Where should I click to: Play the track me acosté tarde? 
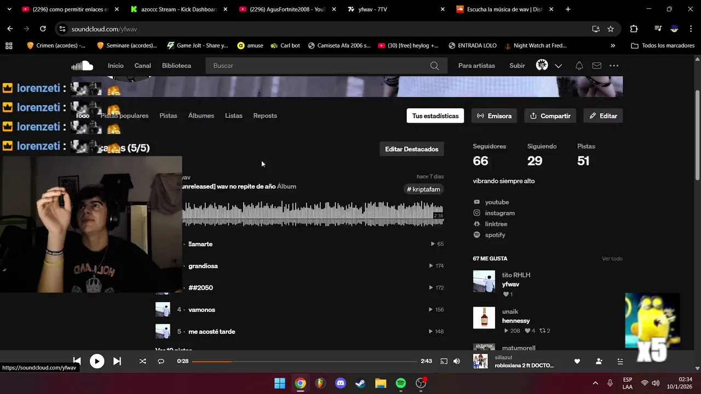[211, 332]
